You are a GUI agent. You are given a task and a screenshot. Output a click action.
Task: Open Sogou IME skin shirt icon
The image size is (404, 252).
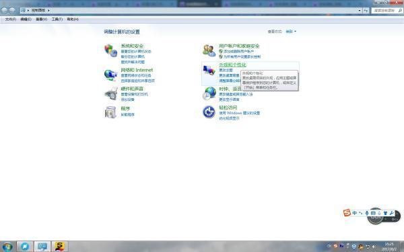(385, 213)
